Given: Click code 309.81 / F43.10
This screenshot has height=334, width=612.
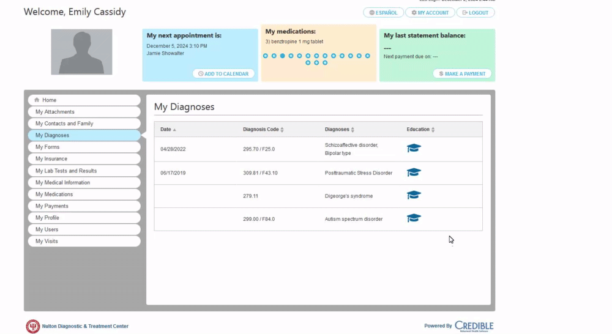Looking at the screenshot, I should (x=260, y=173).
